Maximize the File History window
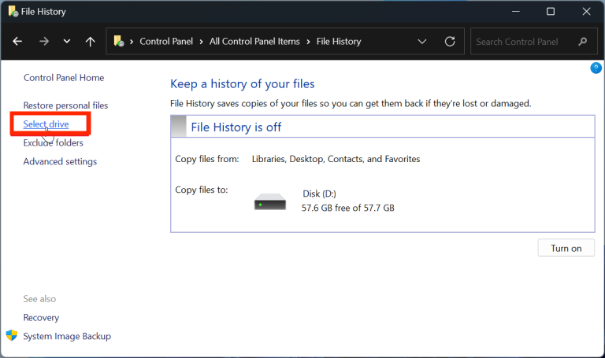 pos(551,12)
